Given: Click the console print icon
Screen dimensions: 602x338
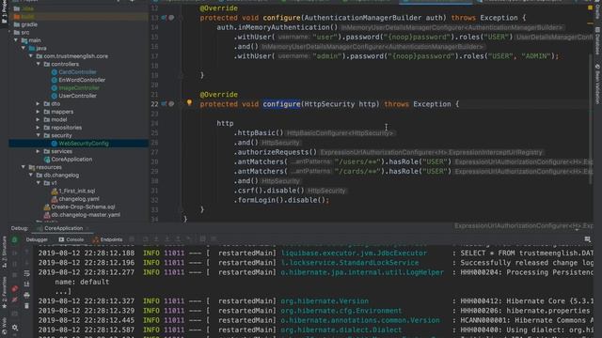Looking at the screenshot, I should pyautogui.click(x=26, y=295).
